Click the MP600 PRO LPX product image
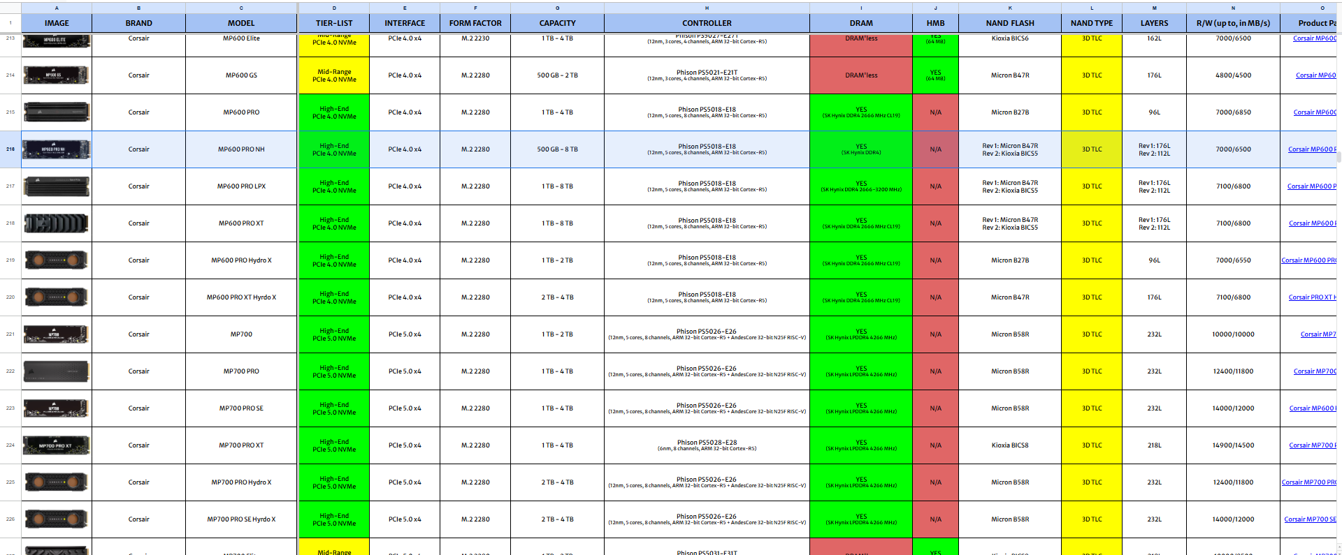Viewport: 1342px width, 555px height. pos(57,186)
